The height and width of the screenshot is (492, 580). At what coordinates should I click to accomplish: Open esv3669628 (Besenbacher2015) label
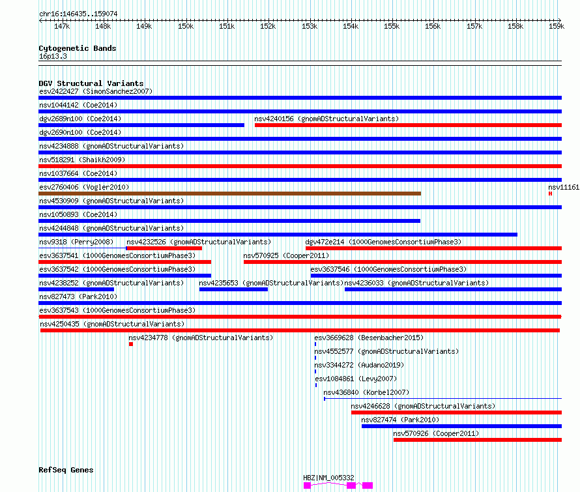[369, 338]
